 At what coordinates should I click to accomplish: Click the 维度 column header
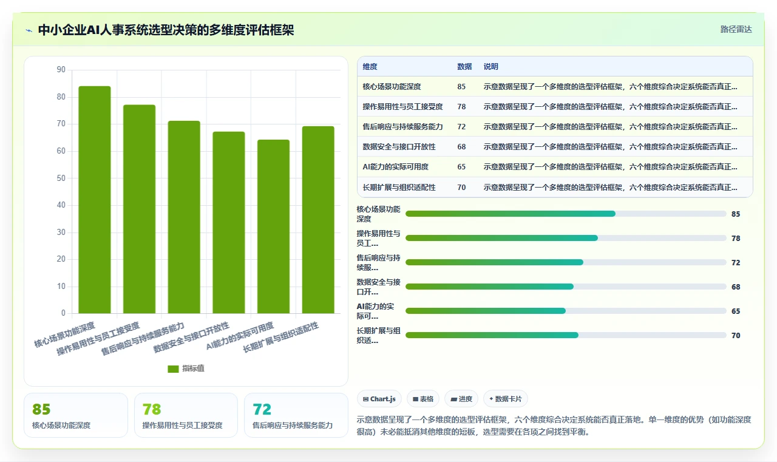click(x=370, y=67)
